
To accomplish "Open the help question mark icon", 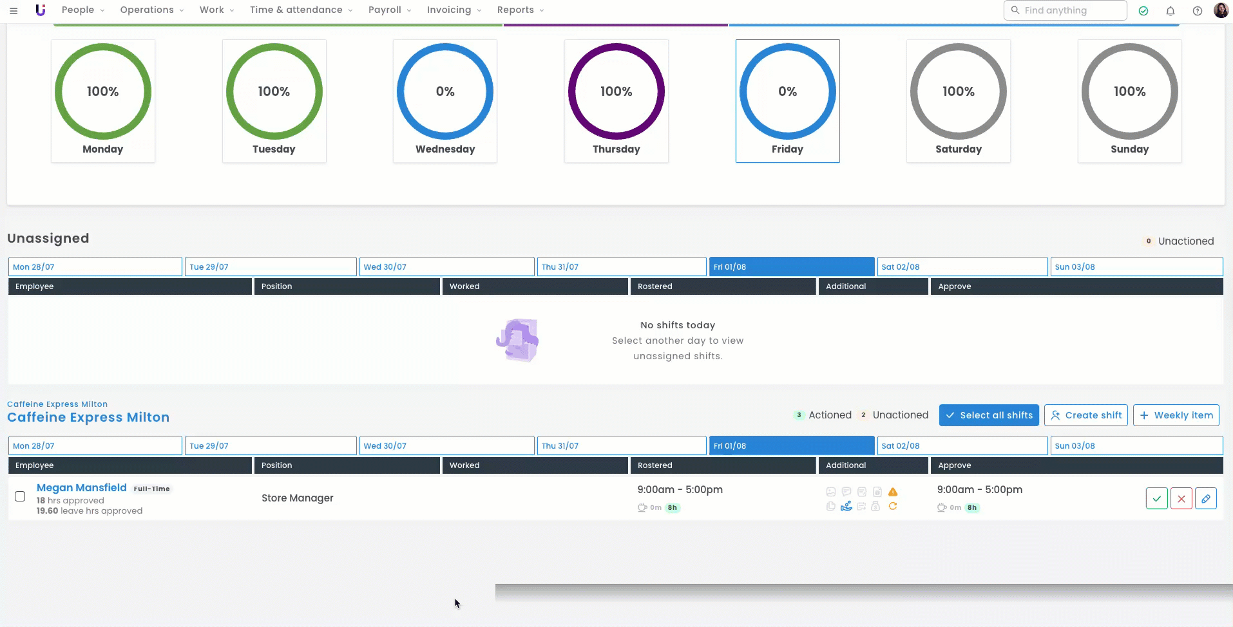I will coord(1197,11).
